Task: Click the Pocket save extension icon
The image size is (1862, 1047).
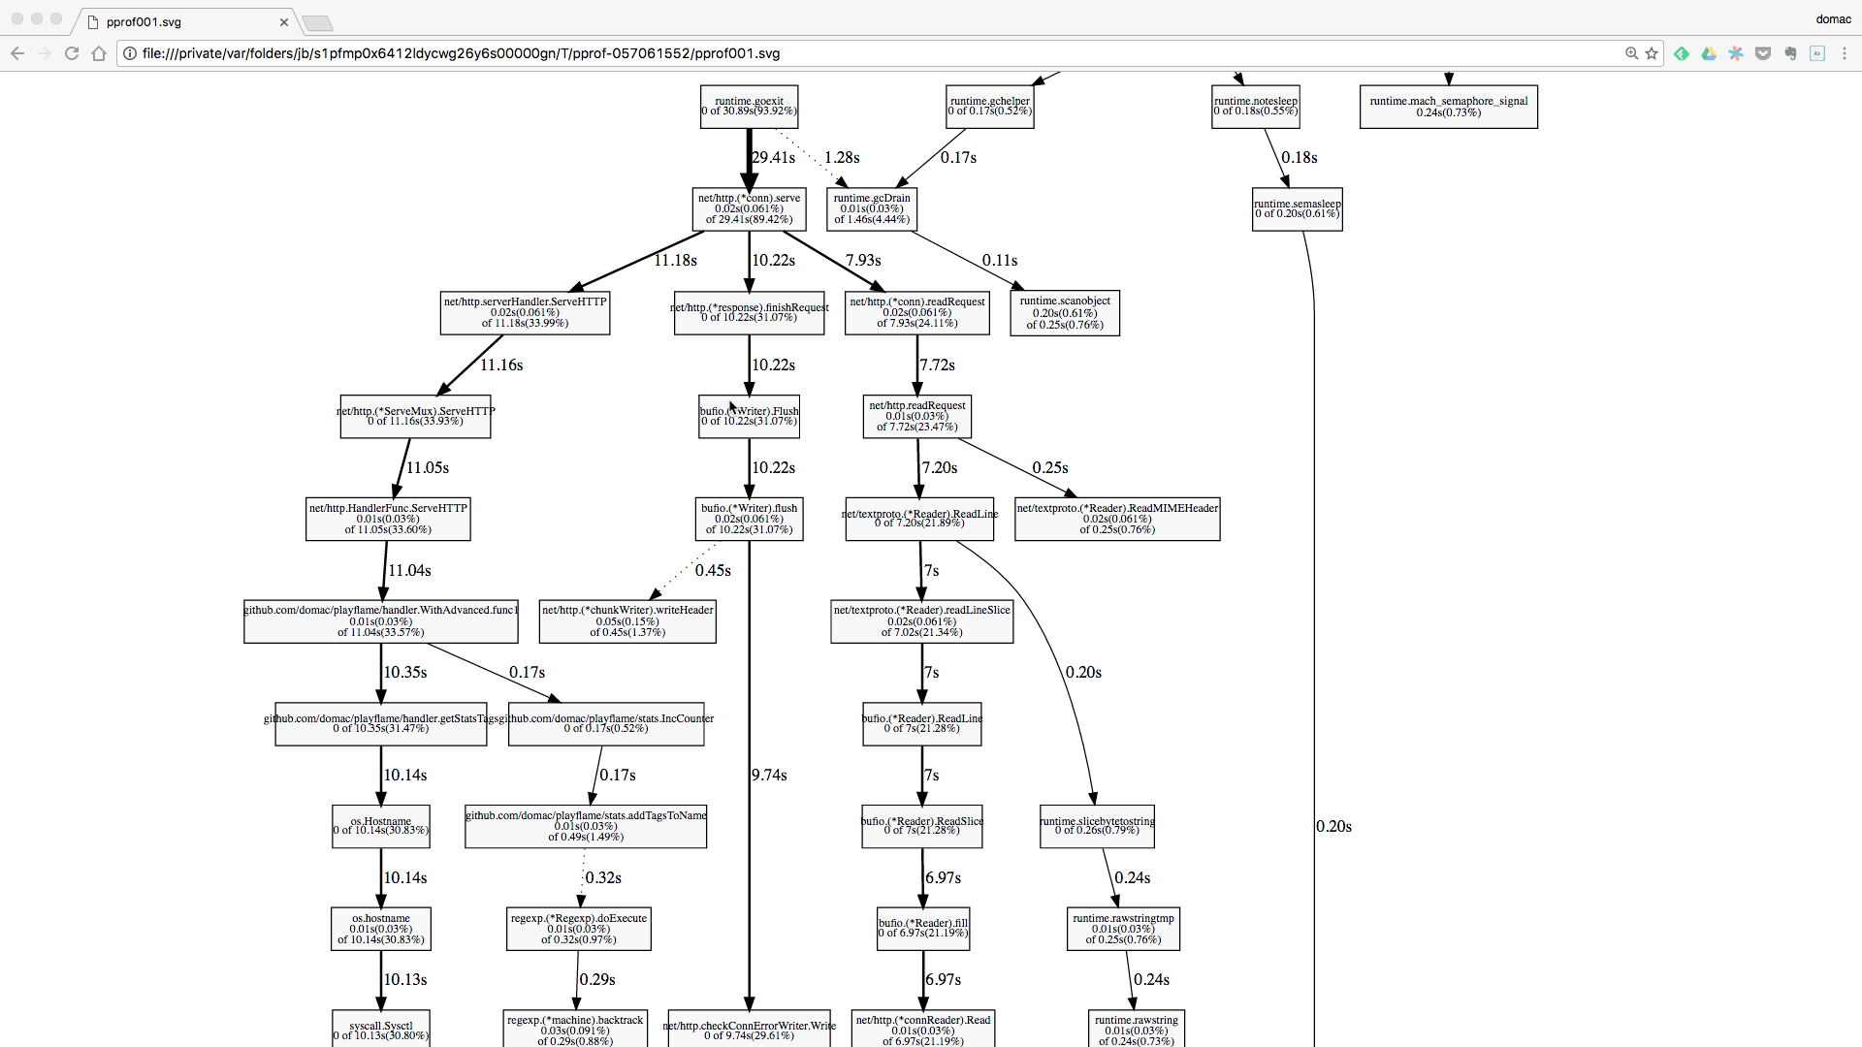Action: (x=1763, y=53)
